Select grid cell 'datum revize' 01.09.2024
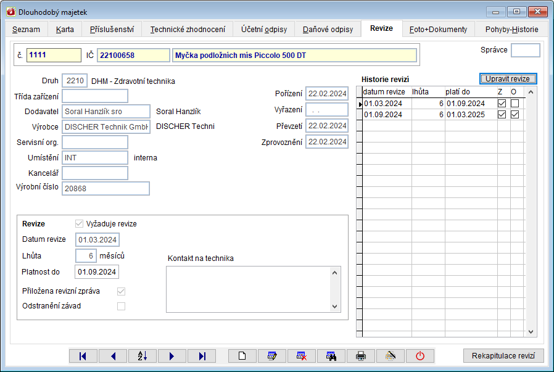The height and width of the screenshot is (372, 554). click(x=387, y=115)
